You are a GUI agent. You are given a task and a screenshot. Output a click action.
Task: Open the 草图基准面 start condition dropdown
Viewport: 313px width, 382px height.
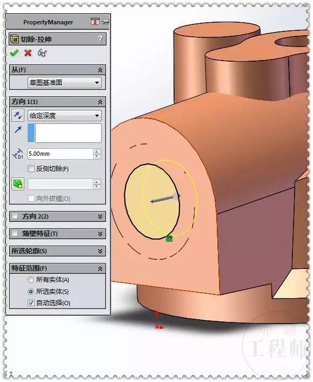[64, 83]
